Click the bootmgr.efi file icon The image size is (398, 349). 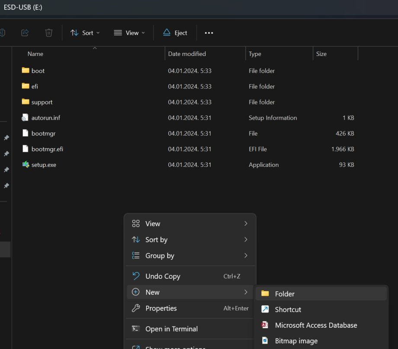[26, 149]
